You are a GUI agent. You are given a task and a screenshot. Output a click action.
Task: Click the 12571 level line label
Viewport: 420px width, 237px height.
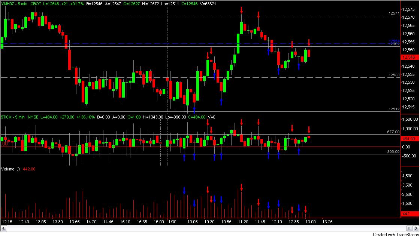(394, 13)
